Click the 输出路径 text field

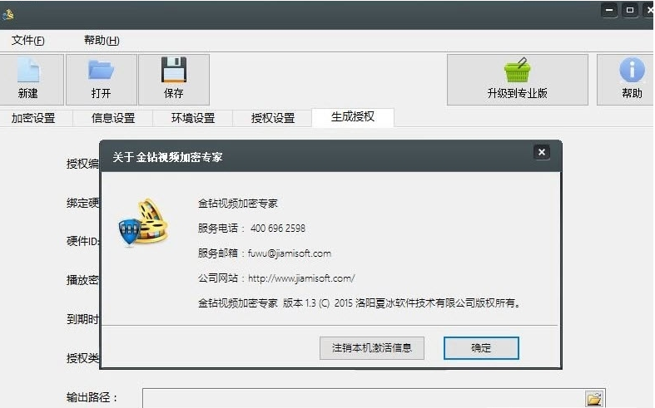tap(364, 398)
